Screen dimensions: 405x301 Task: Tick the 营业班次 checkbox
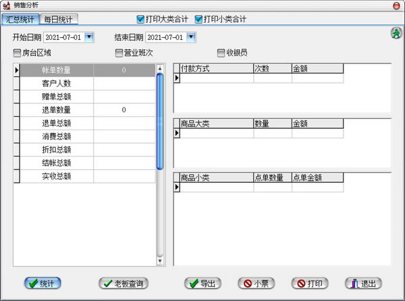pyautogui.click(x=119, y=53)
